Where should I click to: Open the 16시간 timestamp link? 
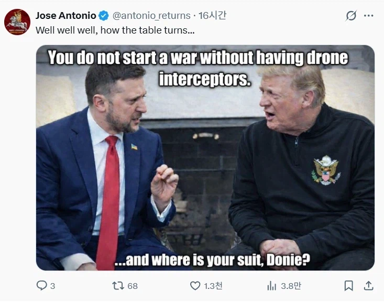coord(212,15)
